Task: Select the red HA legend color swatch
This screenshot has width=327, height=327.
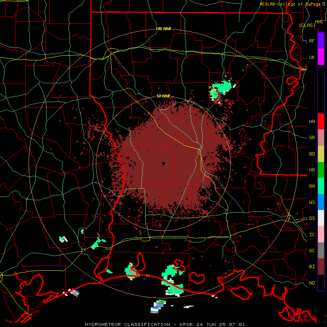Action: [x=321, y=121]
